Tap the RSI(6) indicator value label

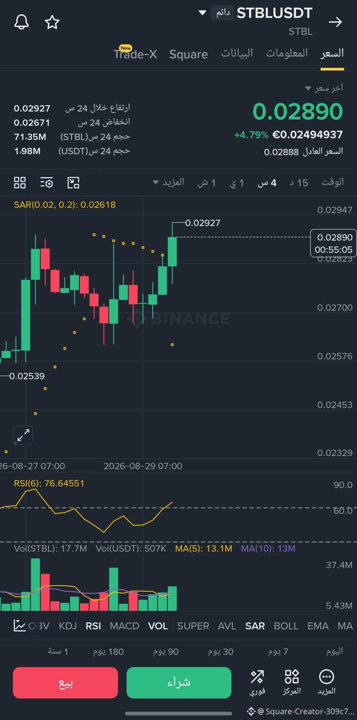(x=49, y=483)
